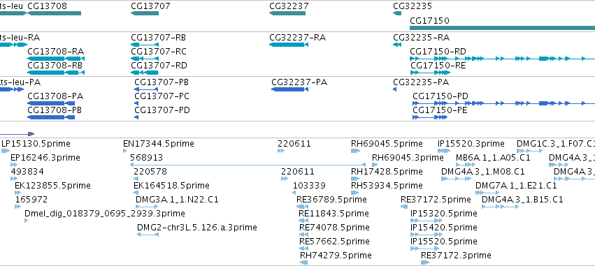Click the CG13708-PB protein glyph
Viewport: 595px width, 266px height.
(x=51, y=117)
